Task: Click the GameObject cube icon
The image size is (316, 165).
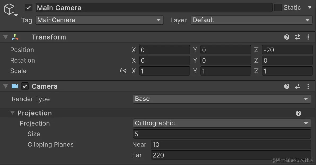Action: tap(9, 10)
